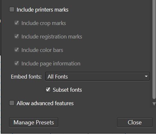Toggle the Include color bars checkbox

tap(17, 50)
